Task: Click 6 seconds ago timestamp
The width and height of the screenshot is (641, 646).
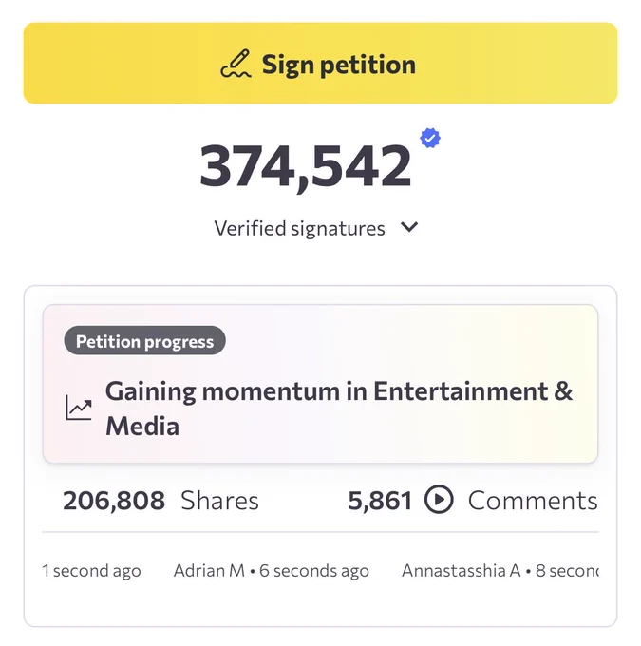Action: pos(314,571)
